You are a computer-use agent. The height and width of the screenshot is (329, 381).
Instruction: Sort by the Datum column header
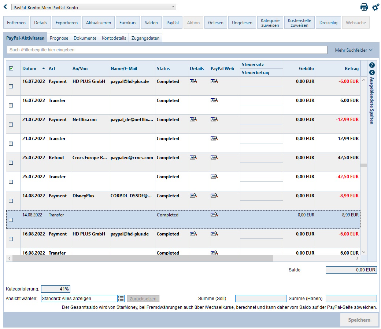click(x=34, y=68)
